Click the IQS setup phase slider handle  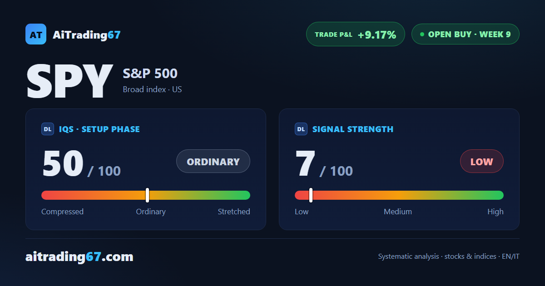click(147, 195)
